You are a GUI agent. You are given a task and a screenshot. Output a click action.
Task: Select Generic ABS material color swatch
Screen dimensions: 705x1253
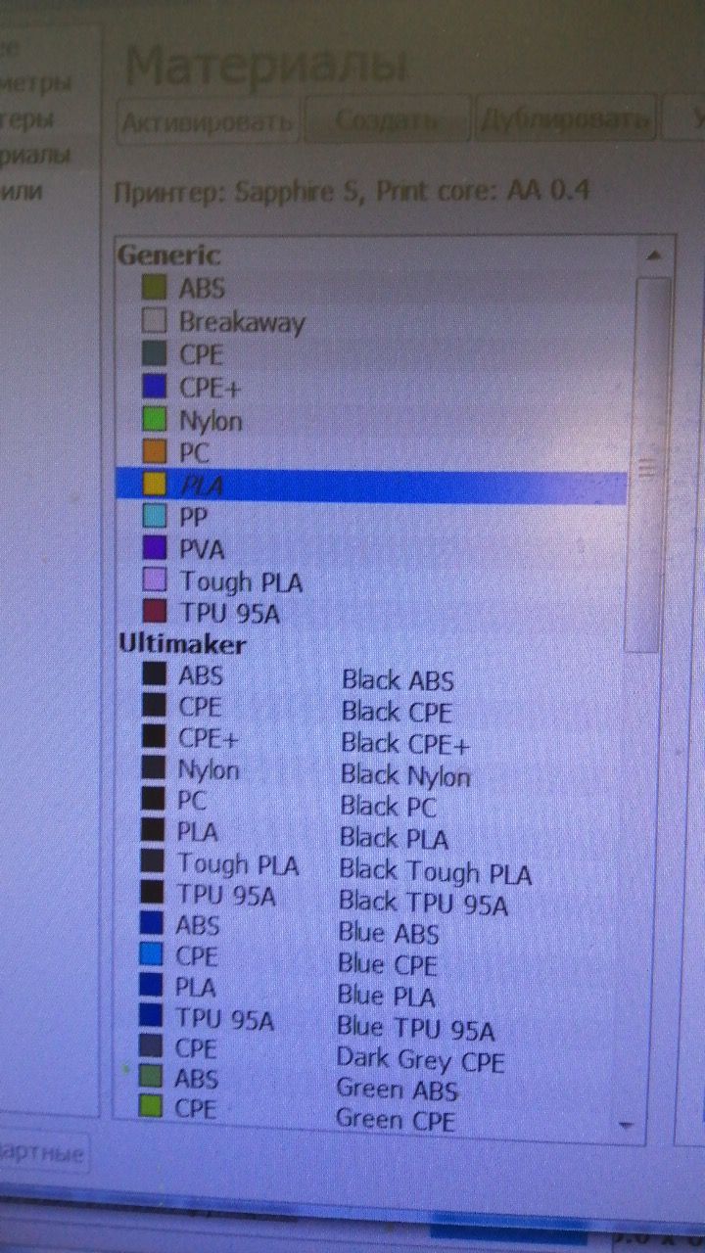point(154,288)
